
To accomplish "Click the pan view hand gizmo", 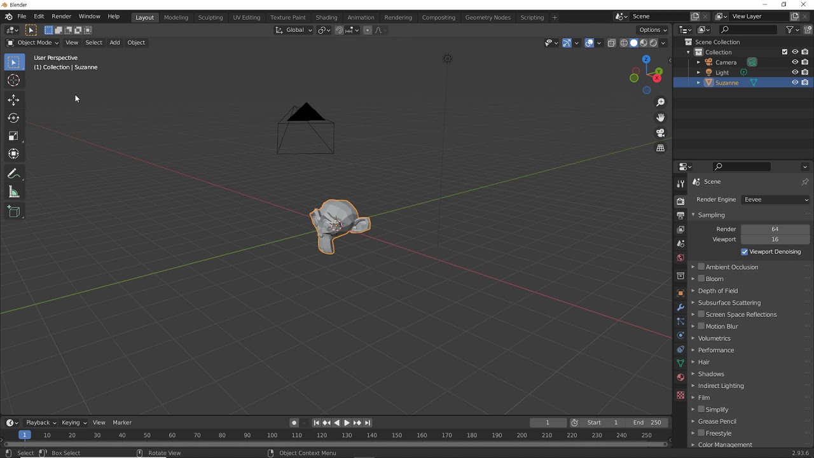I will 660,117.
